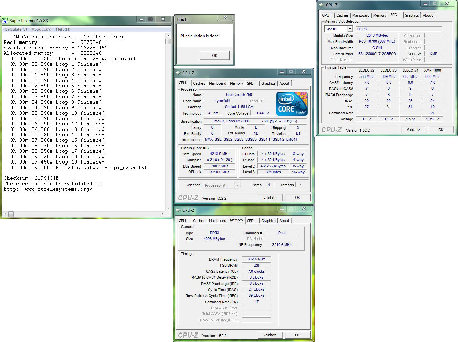Click Super PI vertical scrollbar down arrow
The height and width of the screenshot is (342, 458).
point(168,208)
